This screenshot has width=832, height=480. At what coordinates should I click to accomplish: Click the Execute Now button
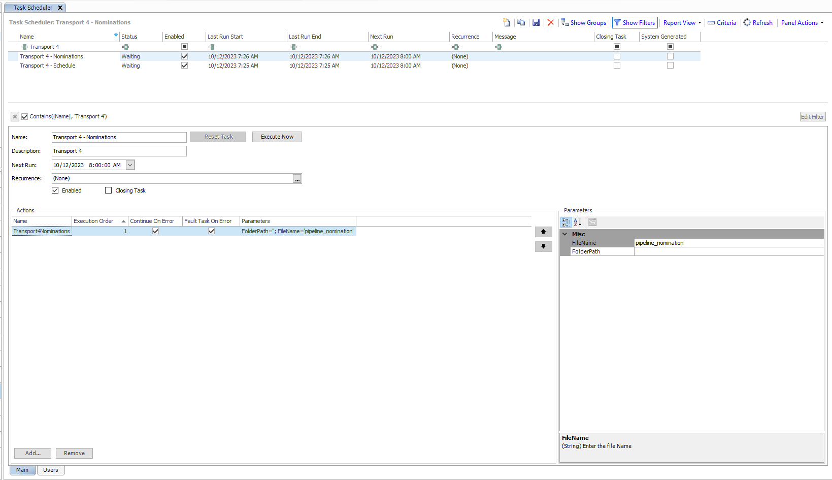277,137
